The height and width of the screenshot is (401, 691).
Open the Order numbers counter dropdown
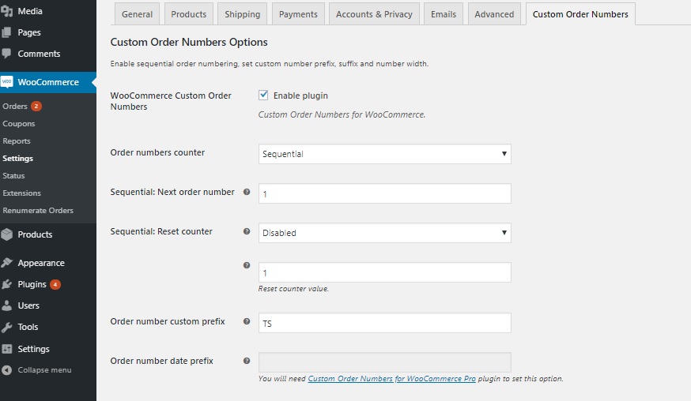(x=384, y=154)
